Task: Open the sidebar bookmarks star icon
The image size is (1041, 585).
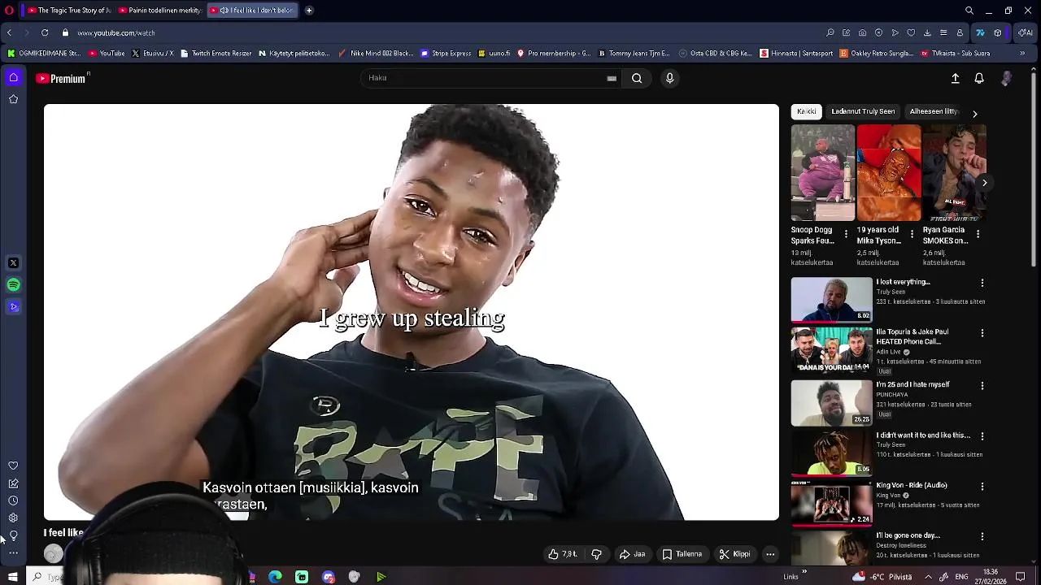Action: pyautogui.click(x=13, y=99)
